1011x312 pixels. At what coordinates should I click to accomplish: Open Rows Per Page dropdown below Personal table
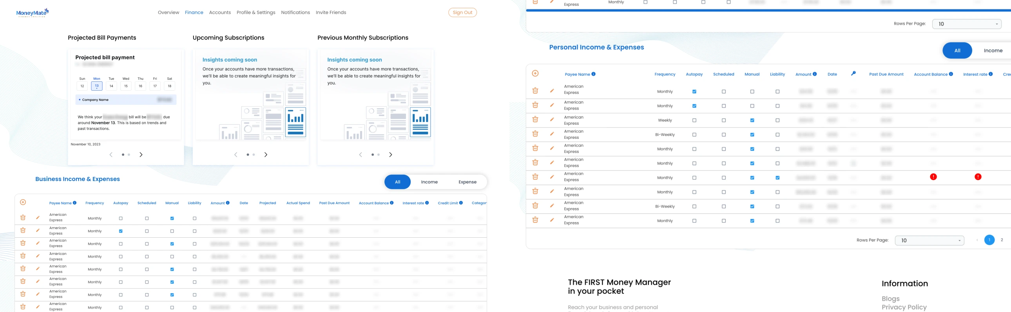point(929,240)
